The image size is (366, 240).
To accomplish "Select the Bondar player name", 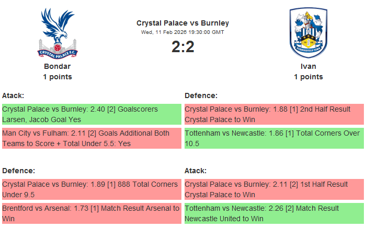I will point(57,66).
